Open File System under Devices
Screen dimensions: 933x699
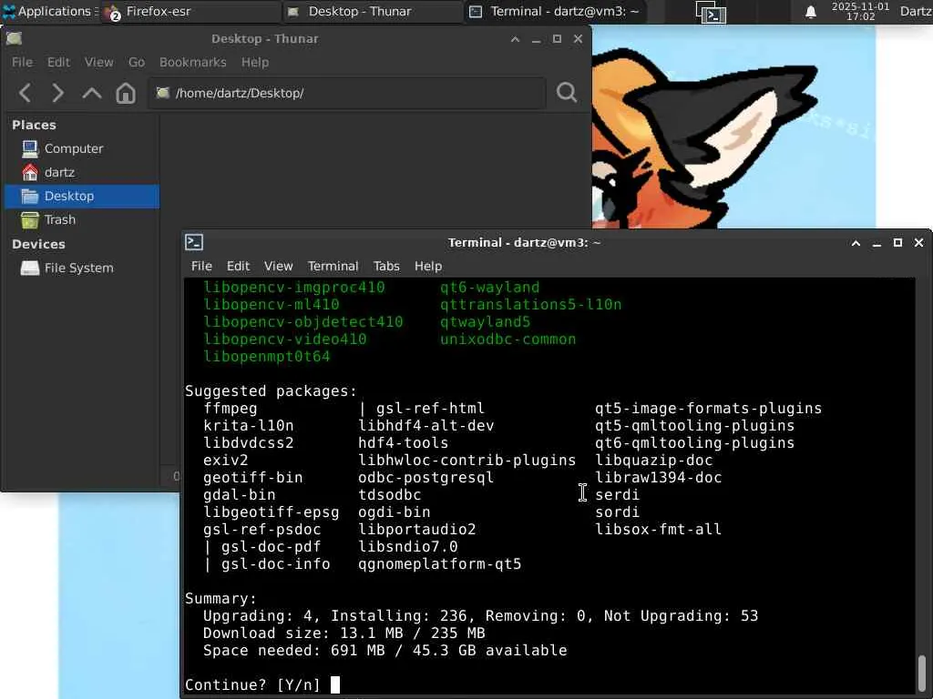(82, 268)
